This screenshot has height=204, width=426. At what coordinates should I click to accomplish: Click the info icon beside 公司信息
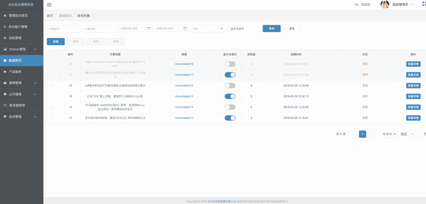pyautogui.click(x=5, y=94)
